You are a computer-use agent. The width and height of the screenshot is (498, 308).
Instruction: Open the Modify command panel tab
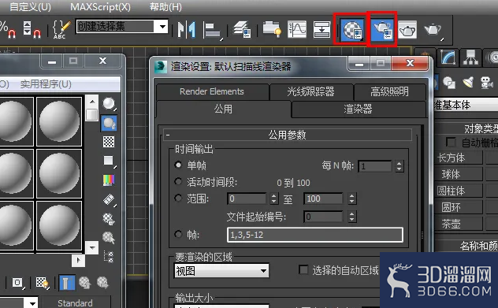(x=448, y=58)
